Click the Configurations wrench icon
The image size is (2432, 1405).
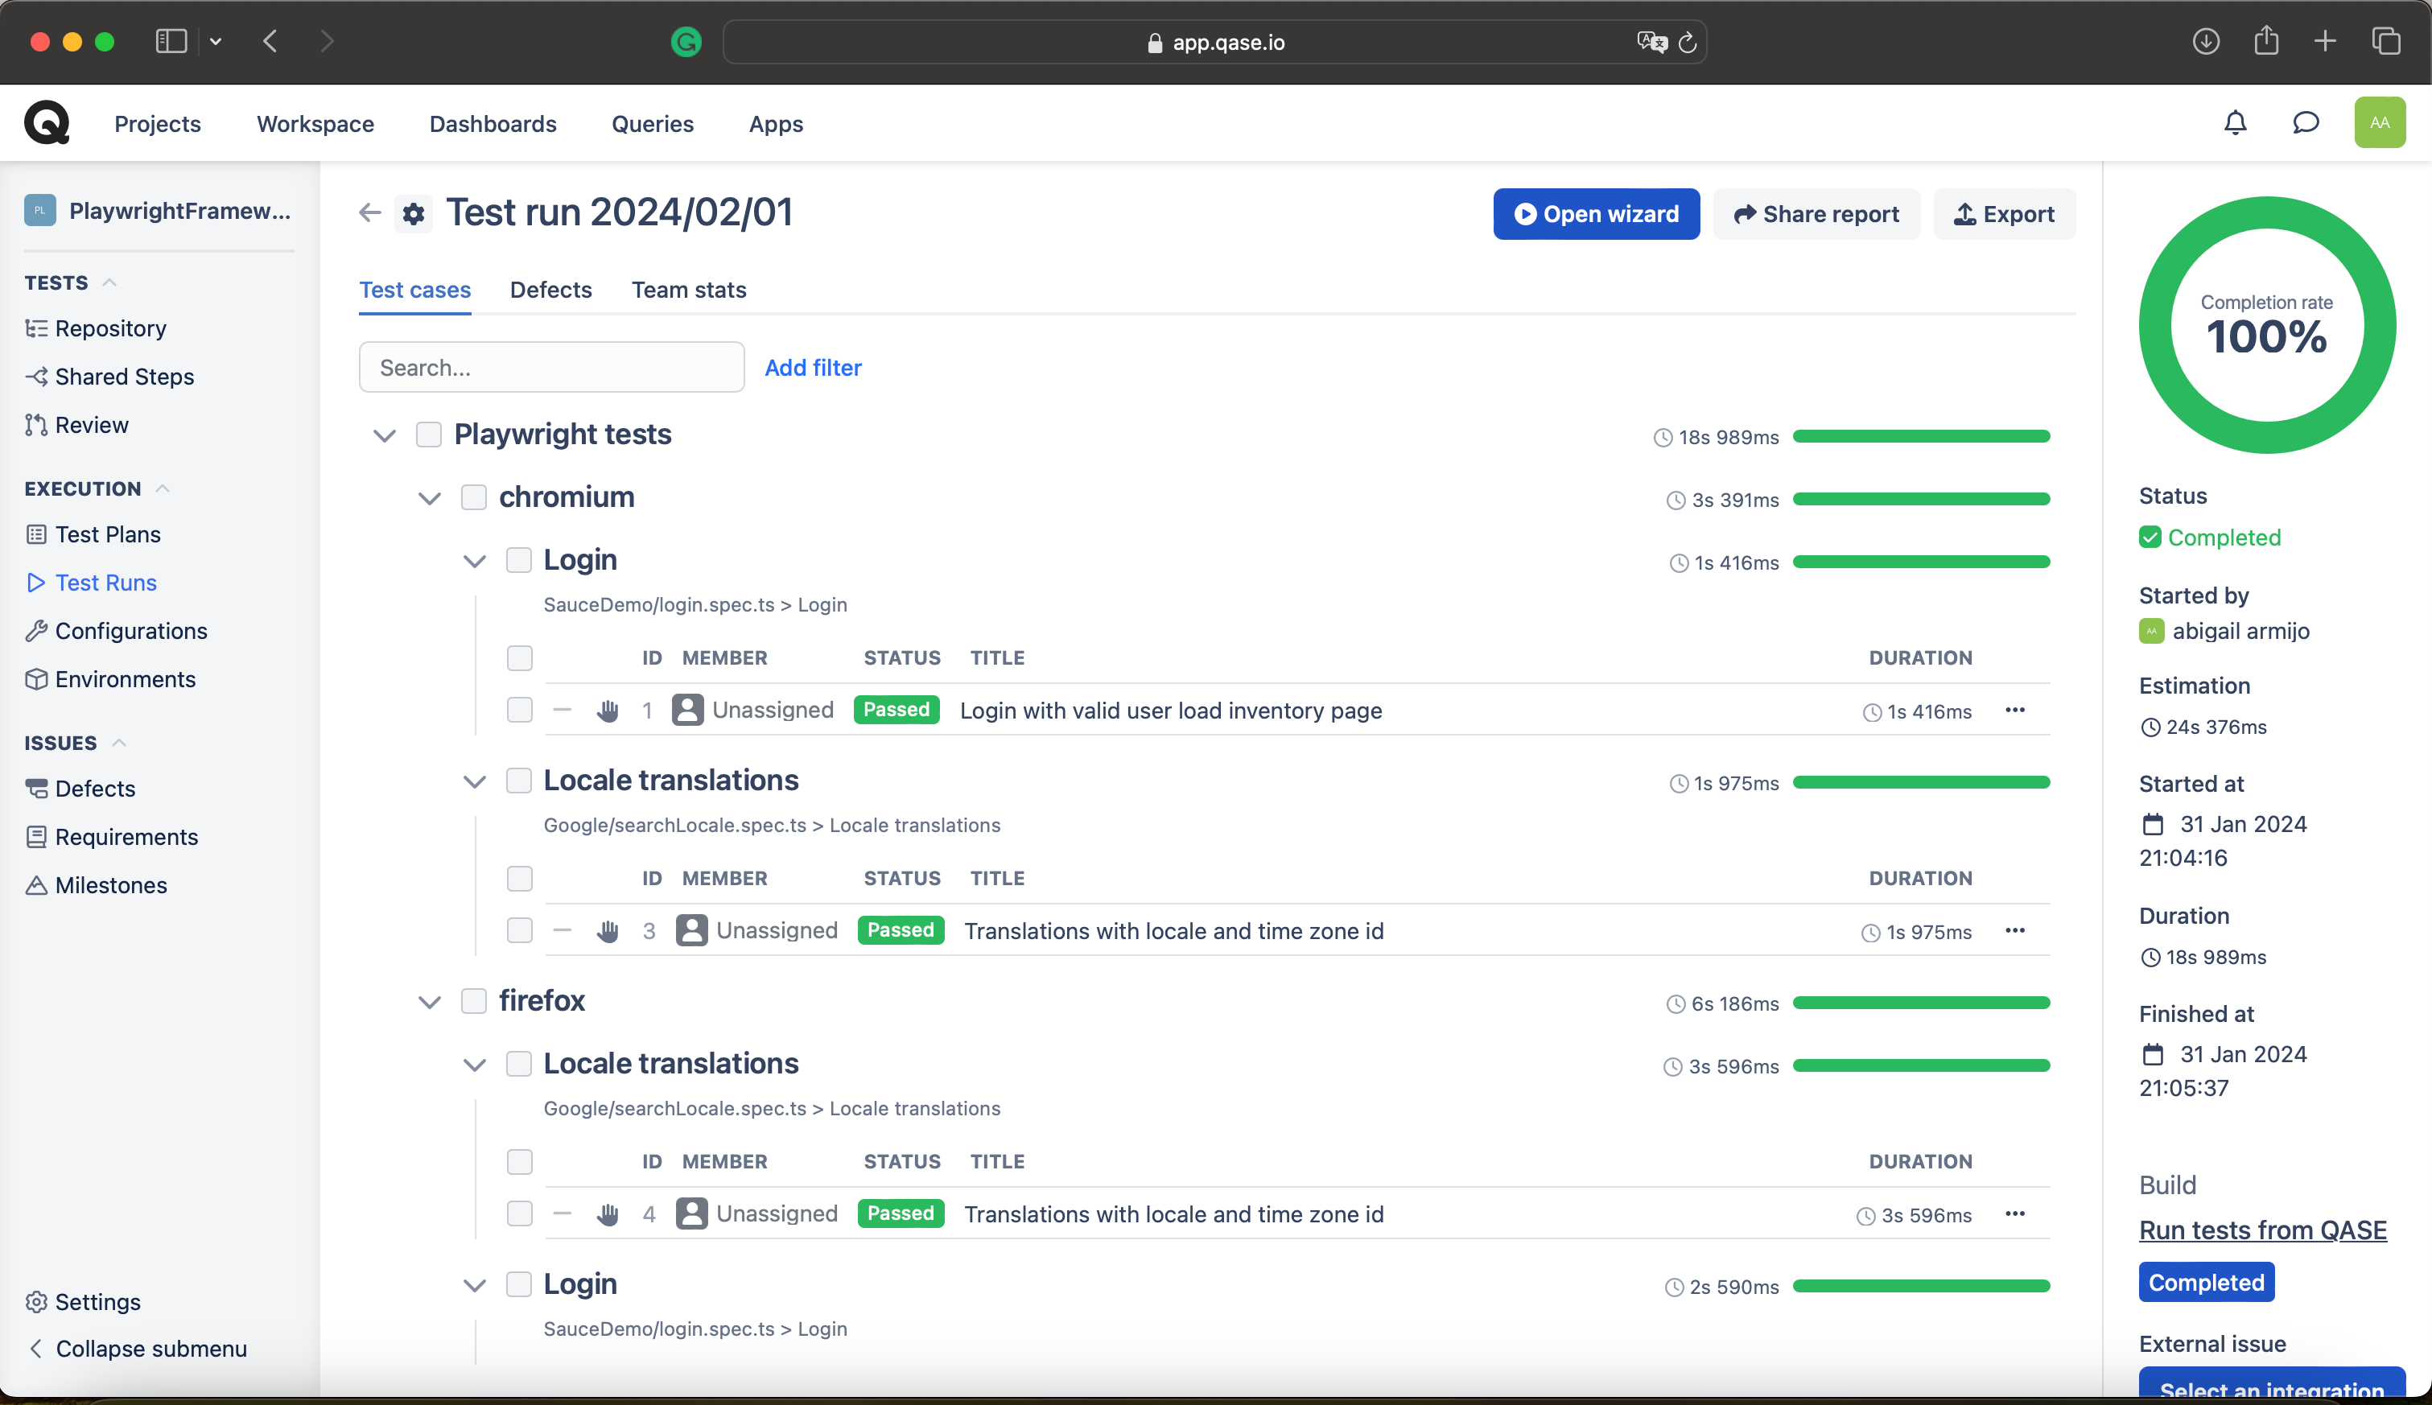point(37,631)
